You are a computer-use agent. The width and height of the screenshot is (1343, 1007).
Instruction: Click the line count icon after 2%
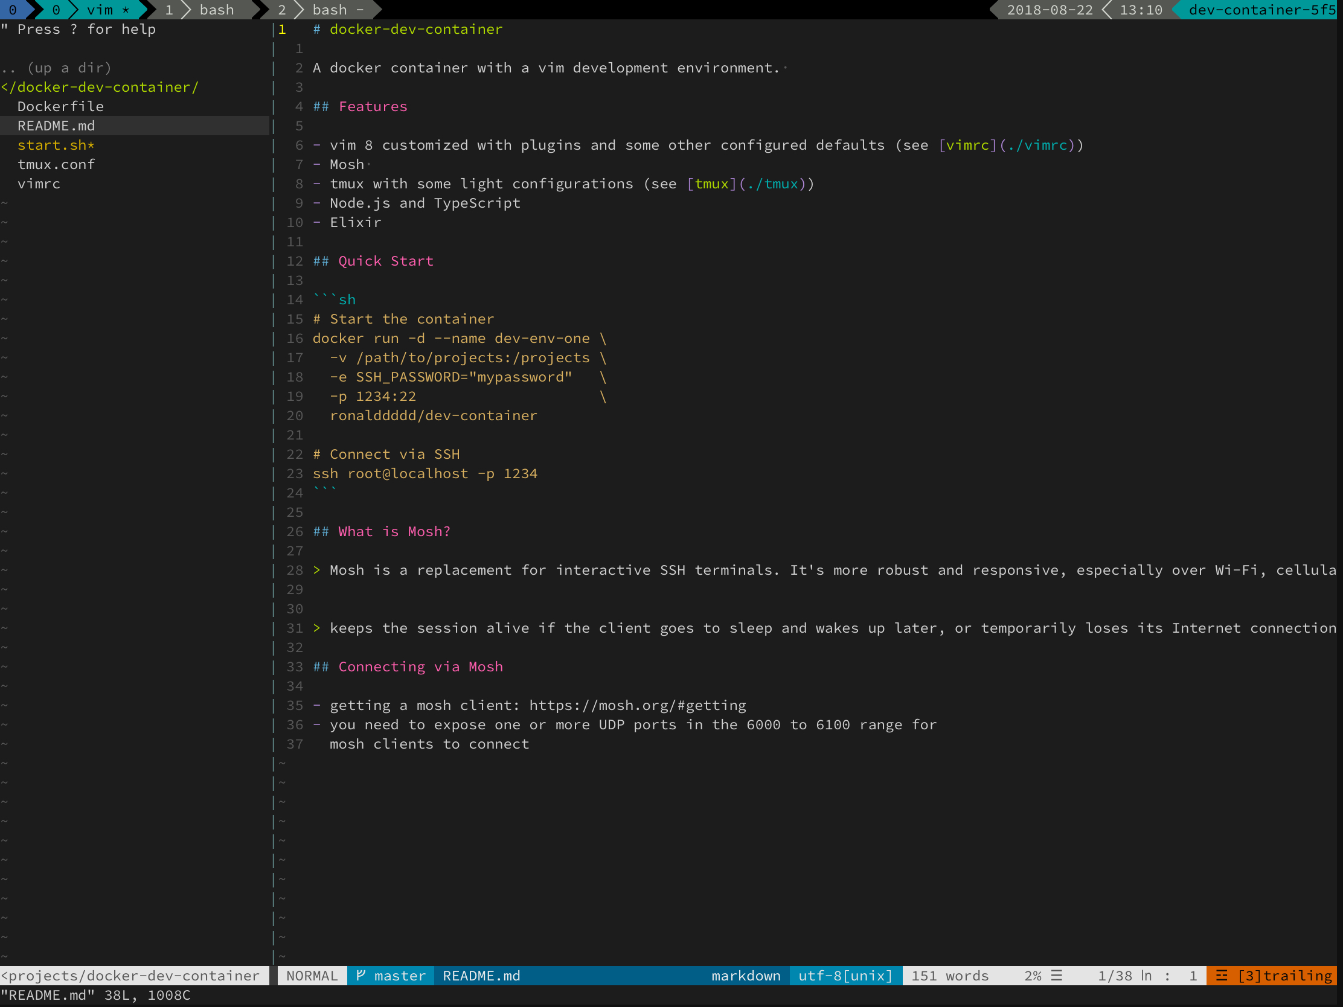click(1057, 976)
